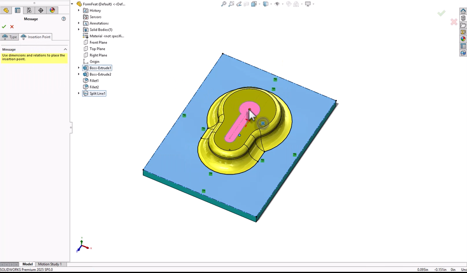Click the Display Style icon
The width and height of the screenshot is (467, 273).
265,4
